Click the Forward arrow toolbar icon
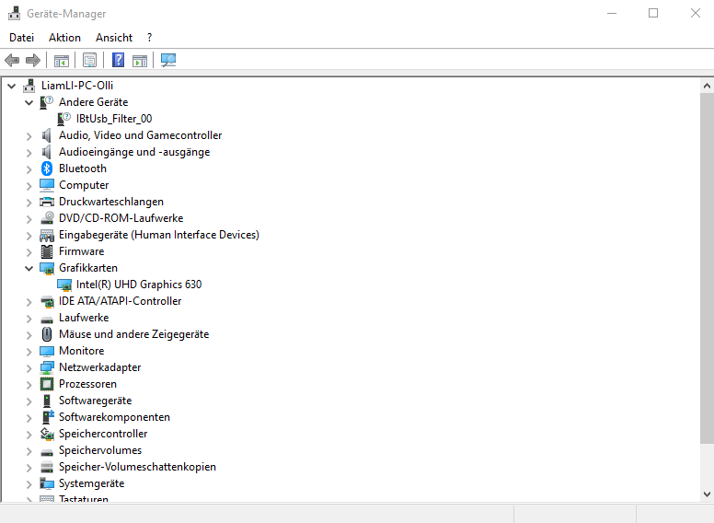Screen dimensions: 714x523 point(33,60)
